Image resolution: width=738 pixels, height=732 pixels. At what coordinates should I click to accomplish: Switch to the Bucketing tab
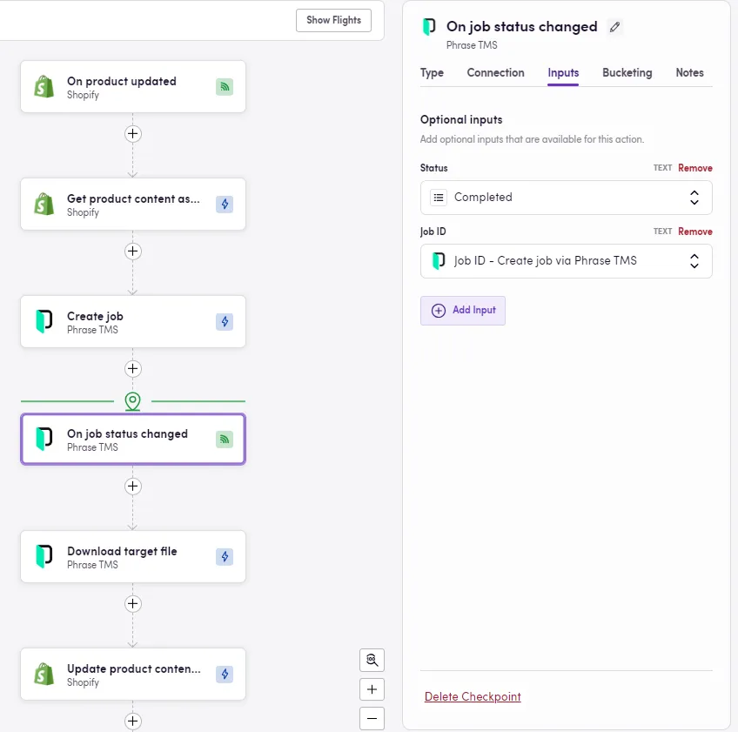[627, 73]
